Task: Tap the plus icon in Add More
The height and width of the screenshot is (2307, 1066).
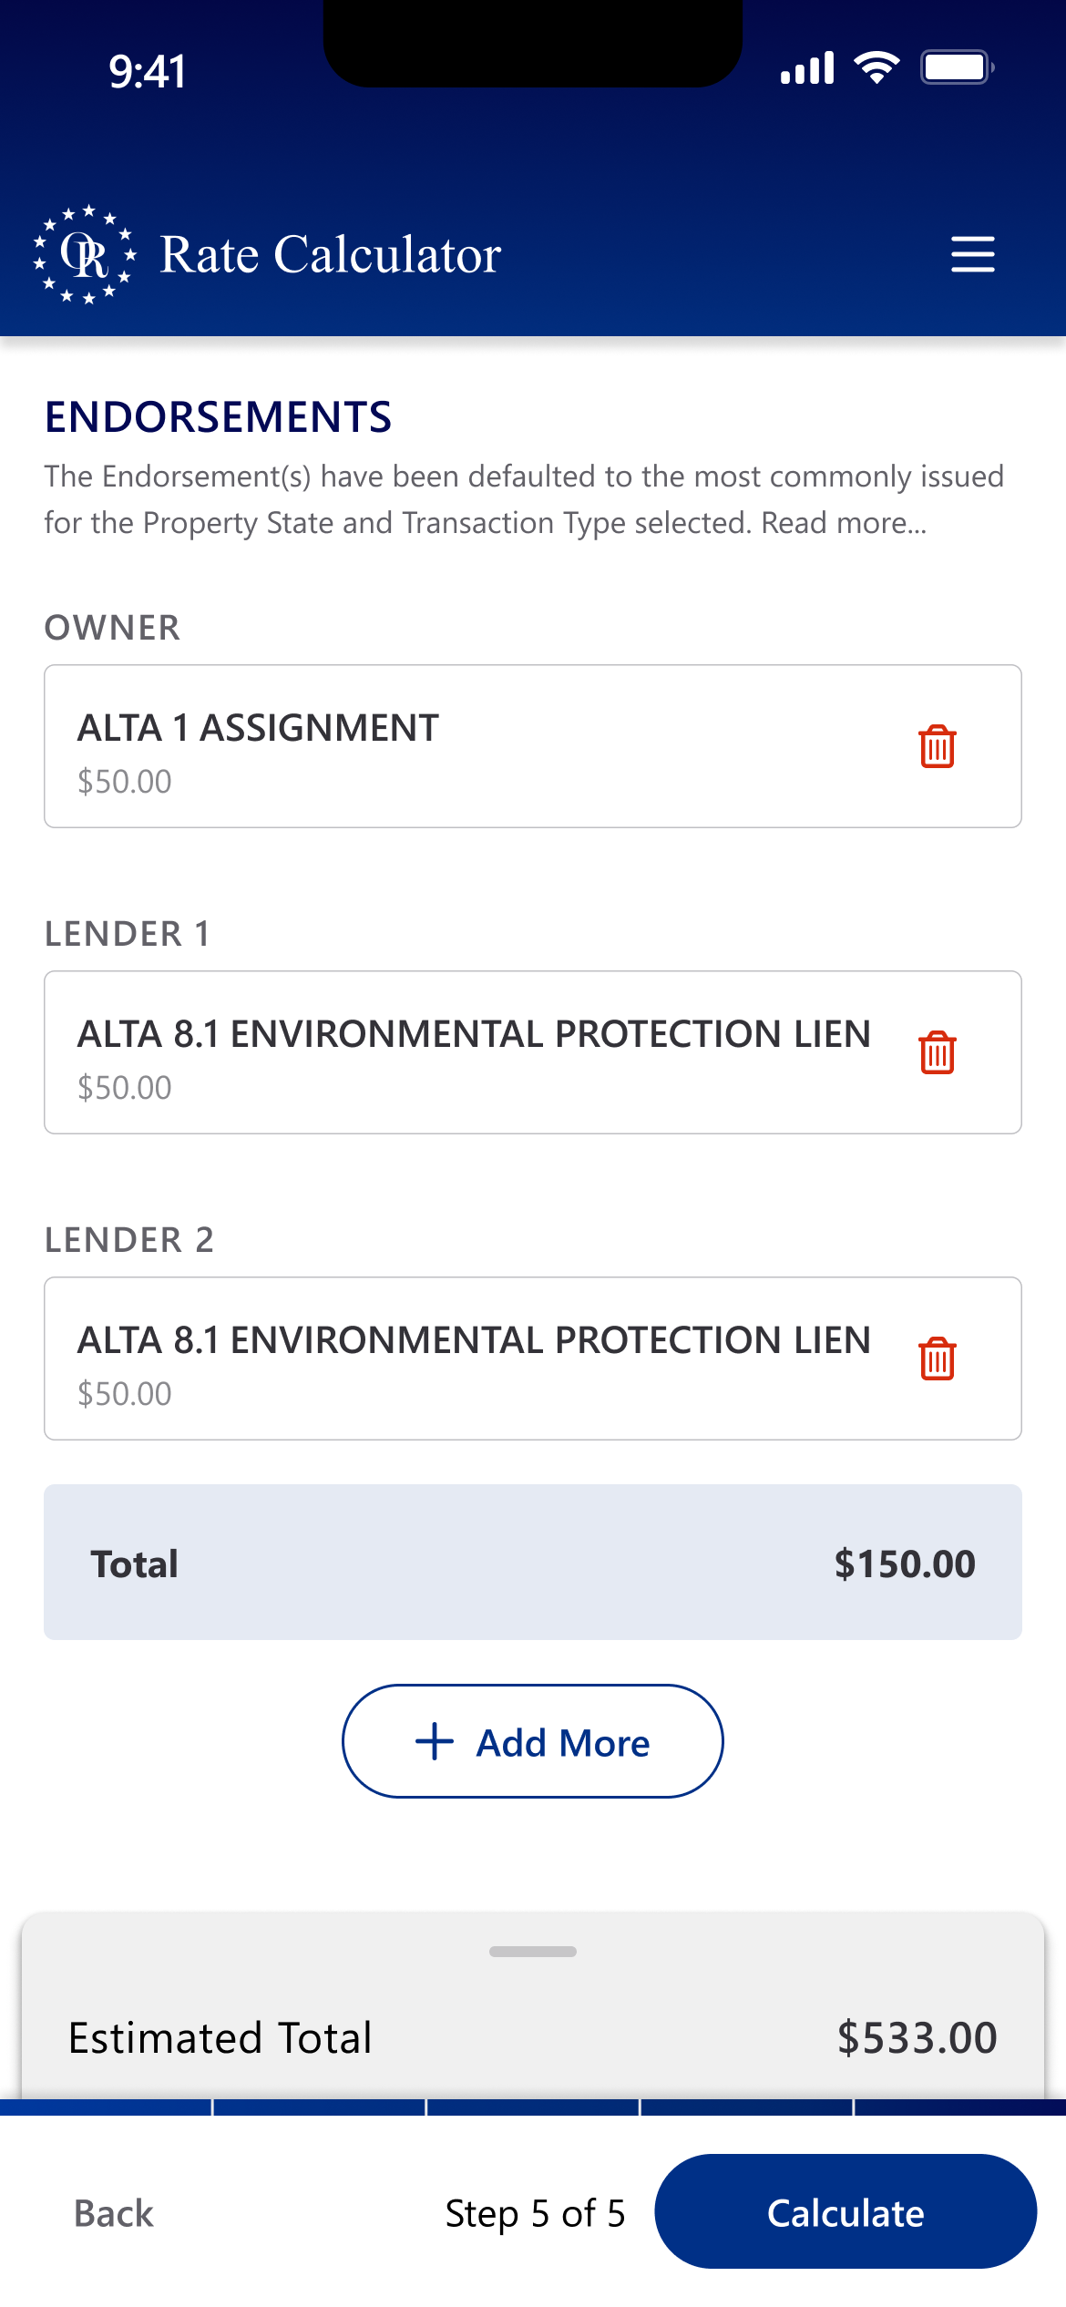Action: click(x=435, y=1742)
